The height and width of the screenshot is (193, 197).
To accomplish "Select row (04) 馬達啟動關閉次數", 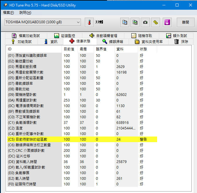I will [82, 72].
